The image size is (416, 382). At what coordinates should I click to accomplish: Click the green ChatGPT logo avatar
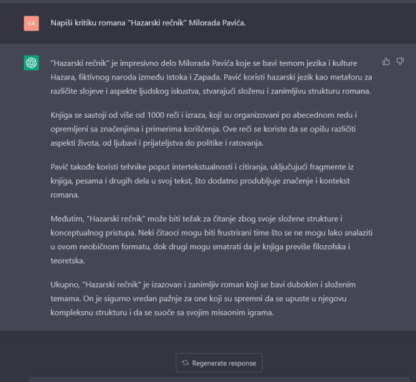coord(31,62)
